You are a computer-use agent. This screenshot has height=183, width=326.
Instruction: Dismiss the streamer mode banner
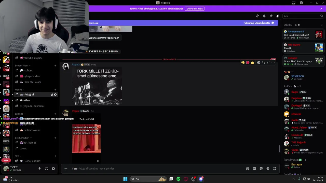click(x=321, y=9)
